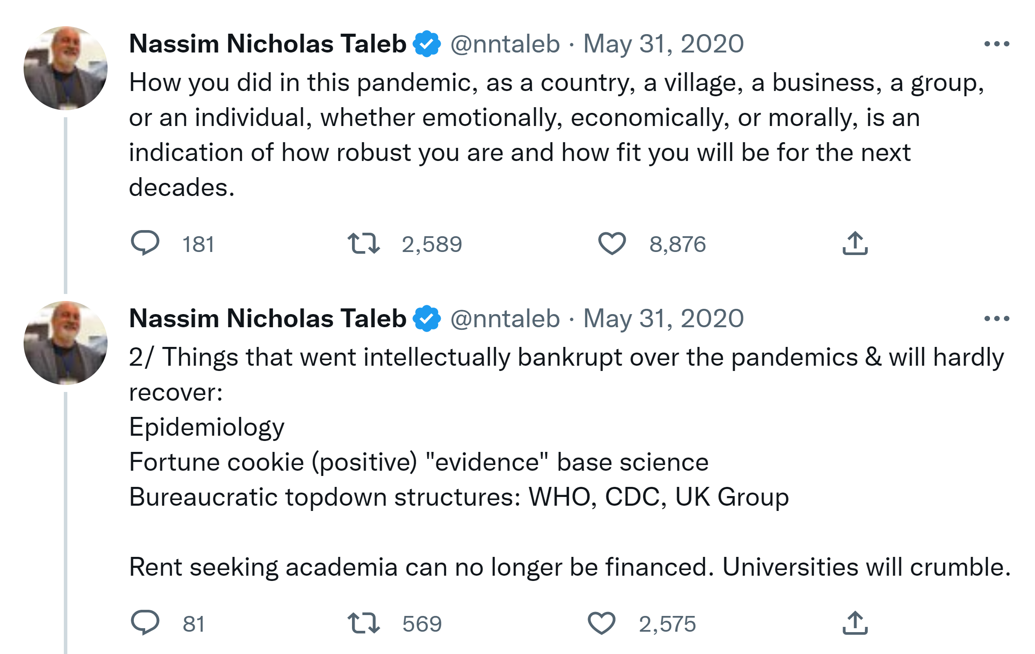Retweet the first tweet with 2,589 retweets
Screen dimensions: 1035x654
pyautogui.click(x=364, y=244)
